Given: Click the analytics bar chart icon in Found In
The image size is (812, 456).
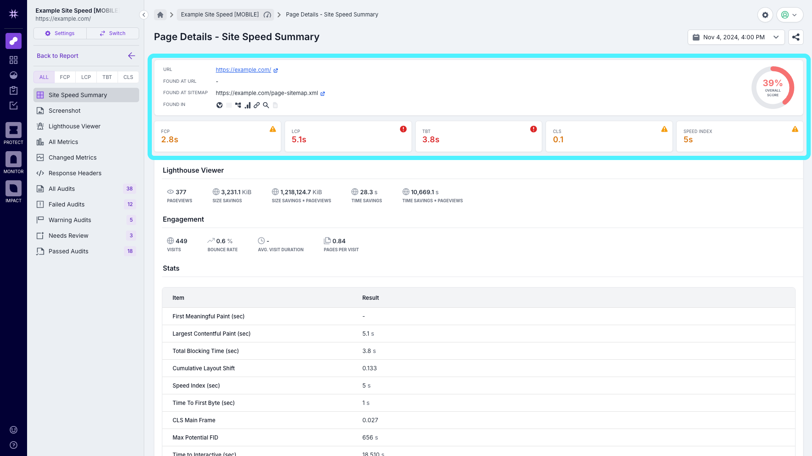Looking at the screenshot, I should (247, 105).
